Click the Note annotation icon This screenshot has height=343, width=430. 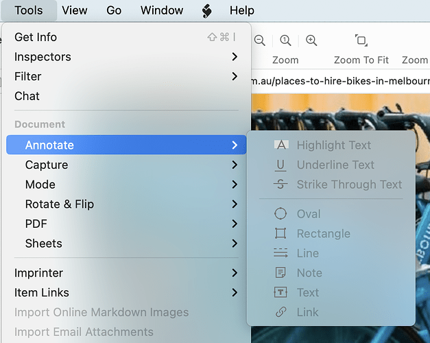tap(280, 273)
